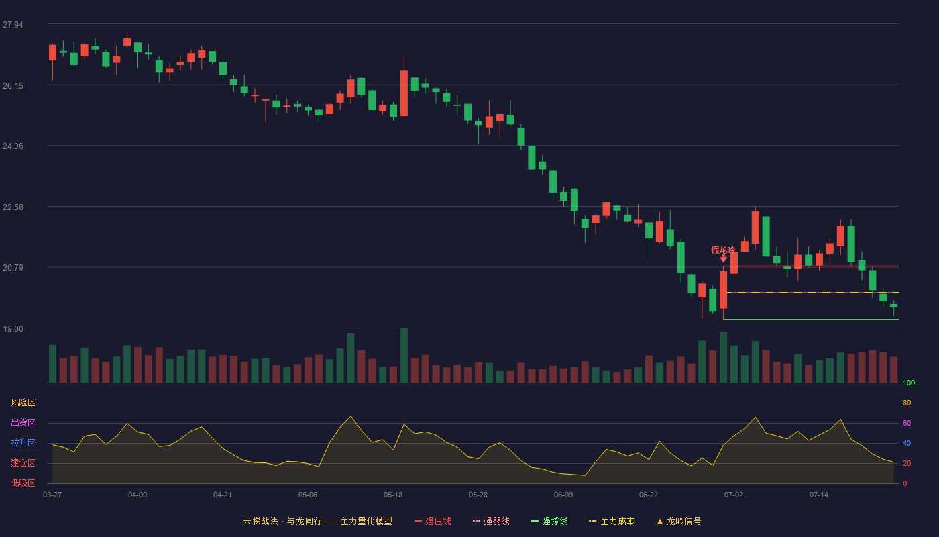Click the 06-09 date label
The image size is (939, 537).
563,495
